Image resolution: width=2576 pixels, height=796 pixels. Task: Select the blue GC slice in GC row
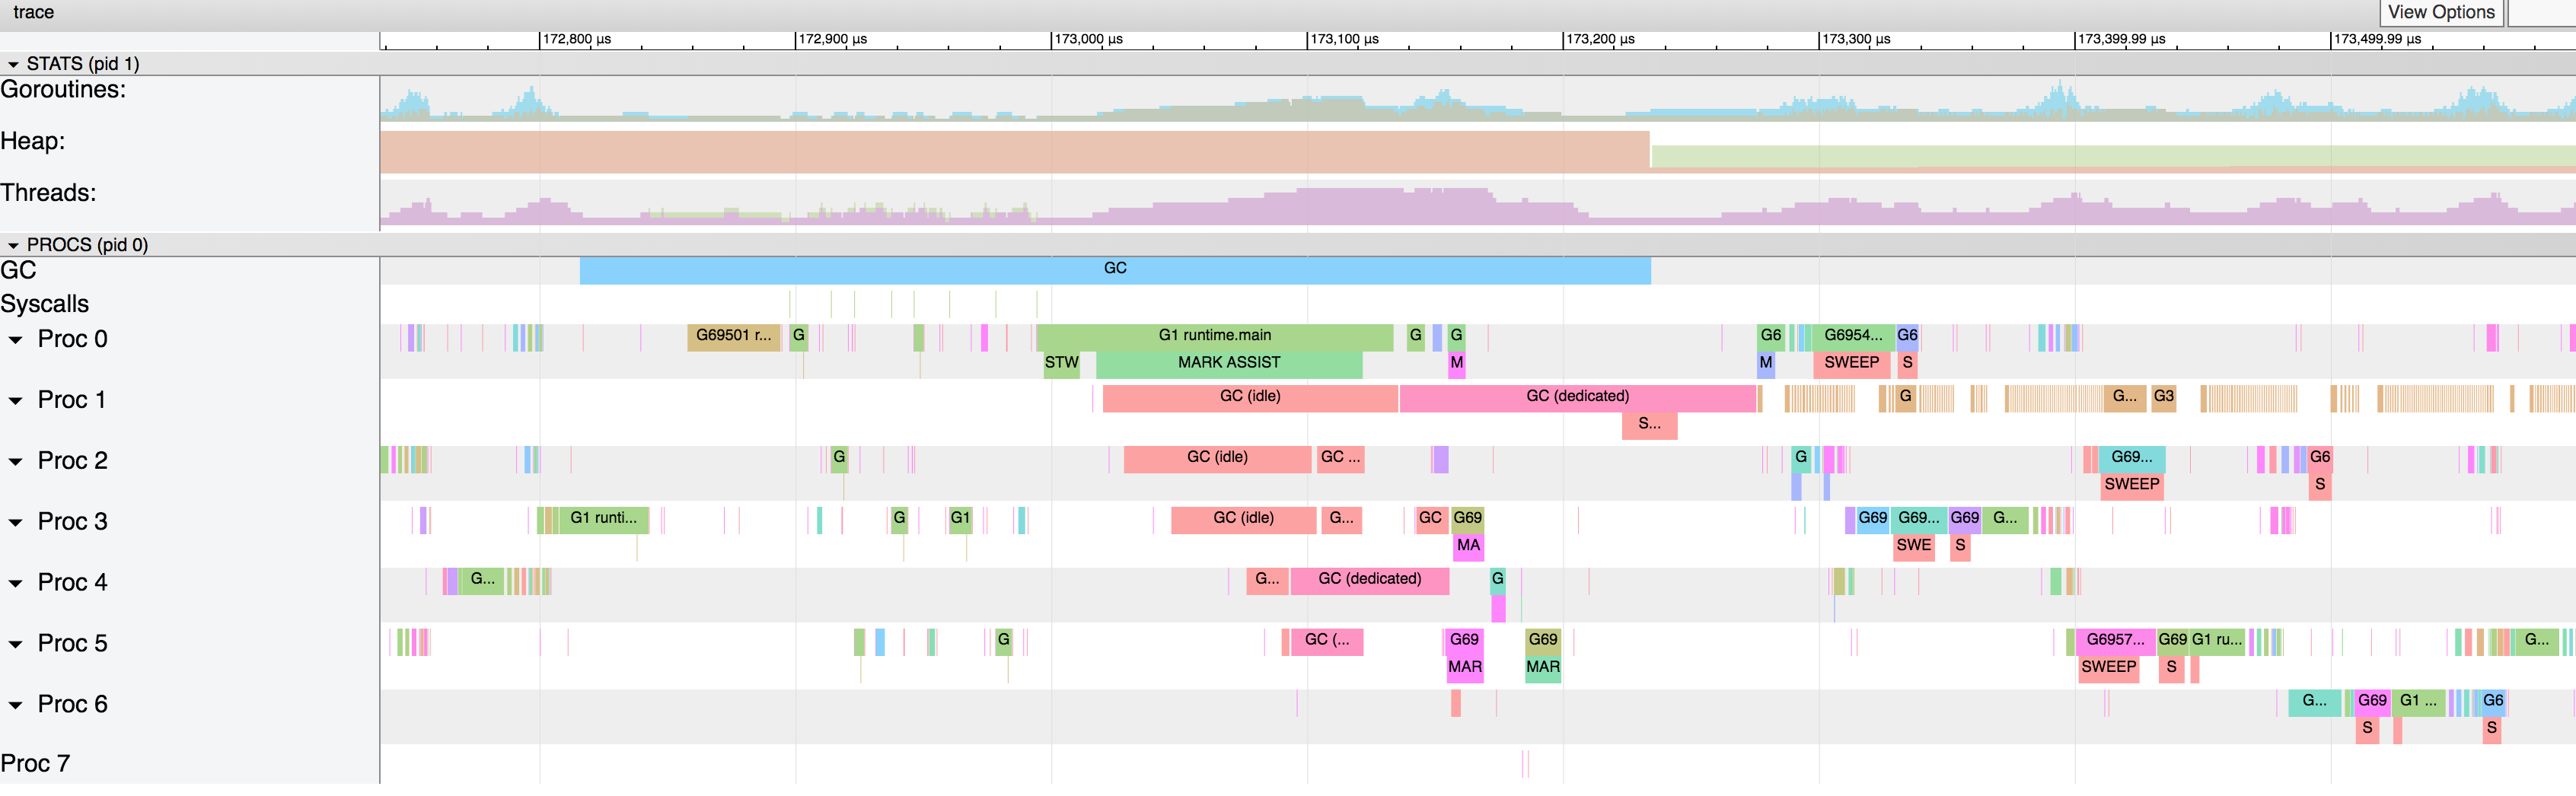tap(1115, 270)
